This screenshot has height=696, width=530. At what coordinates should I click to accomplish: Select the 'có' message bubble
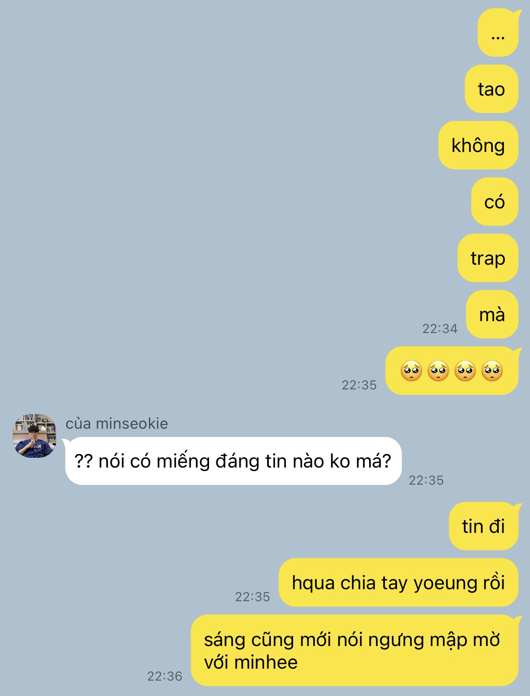coord(495,202)
